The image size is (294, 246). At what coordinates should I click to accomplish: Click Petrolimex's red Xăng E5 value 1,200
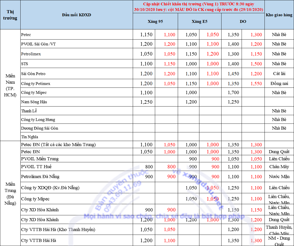click(210, 54)
